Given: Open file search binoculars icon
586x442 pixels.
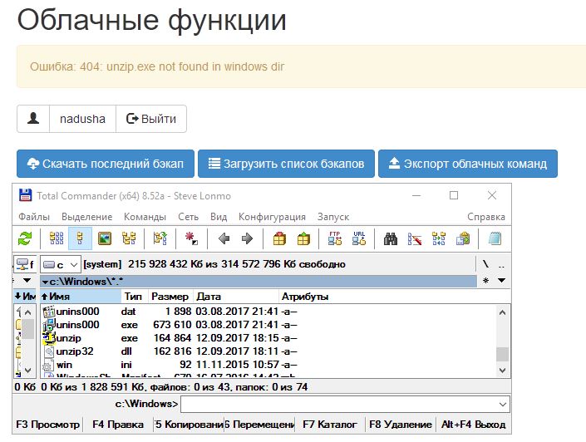Looking at the screenshot, I should point(391,238).
